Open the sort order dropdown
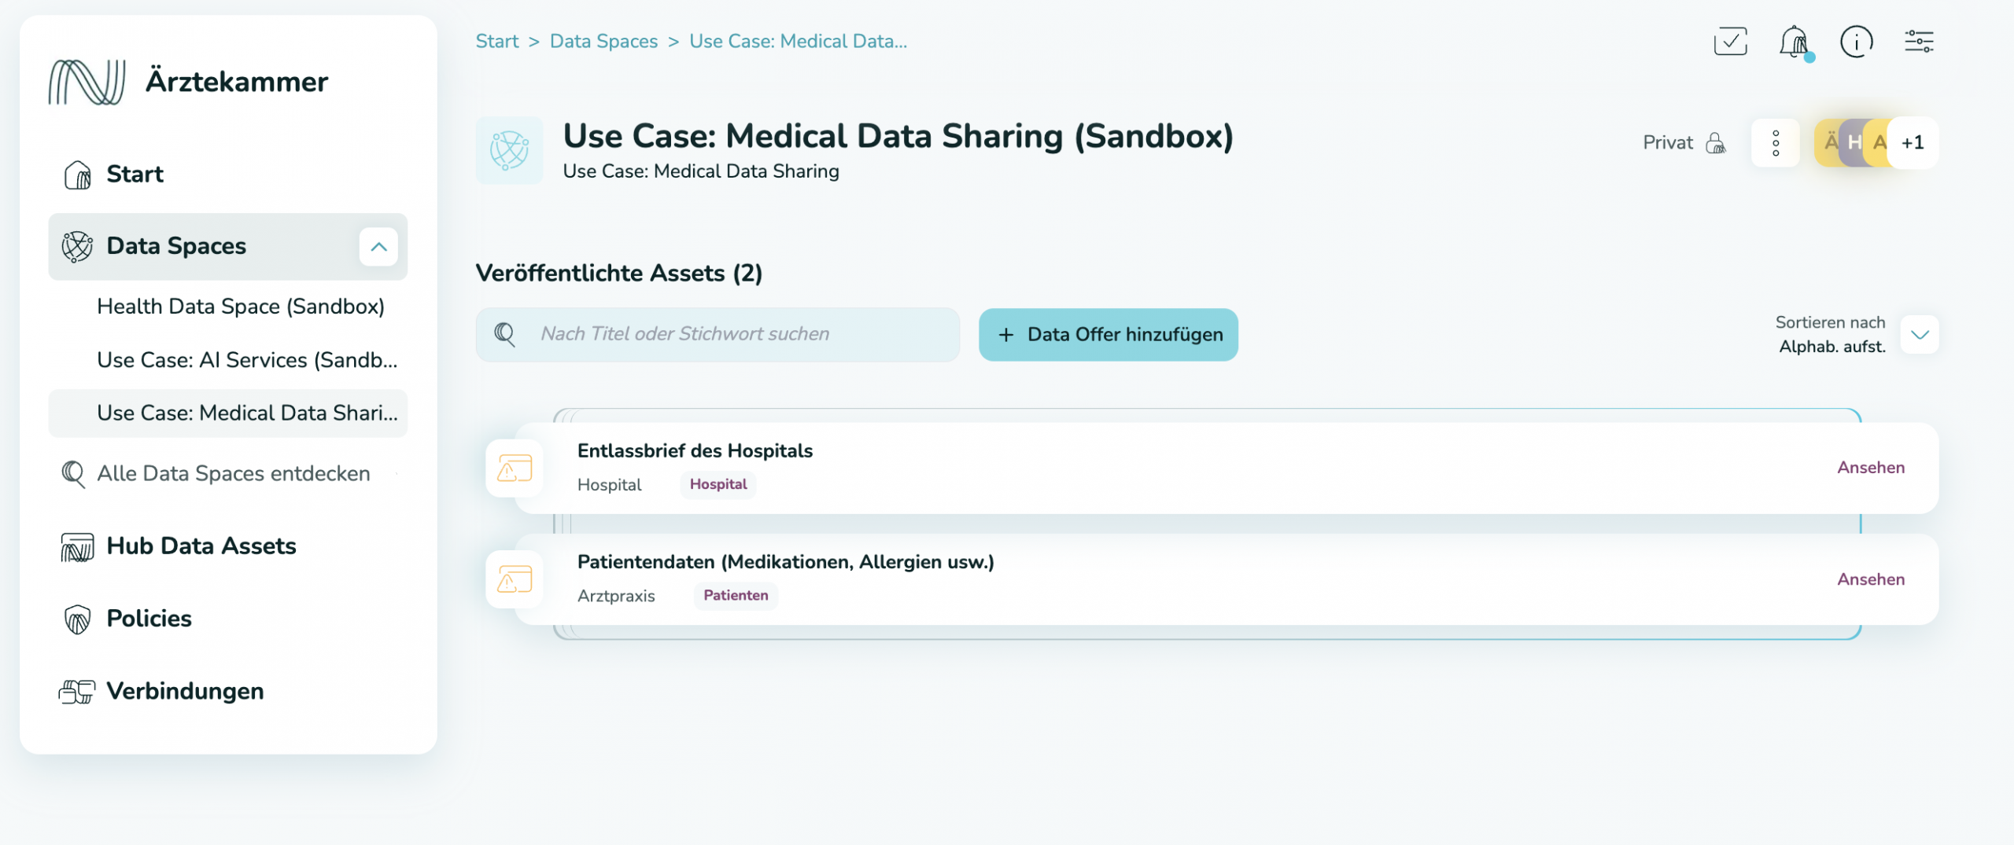 (x=1920, y=334)
